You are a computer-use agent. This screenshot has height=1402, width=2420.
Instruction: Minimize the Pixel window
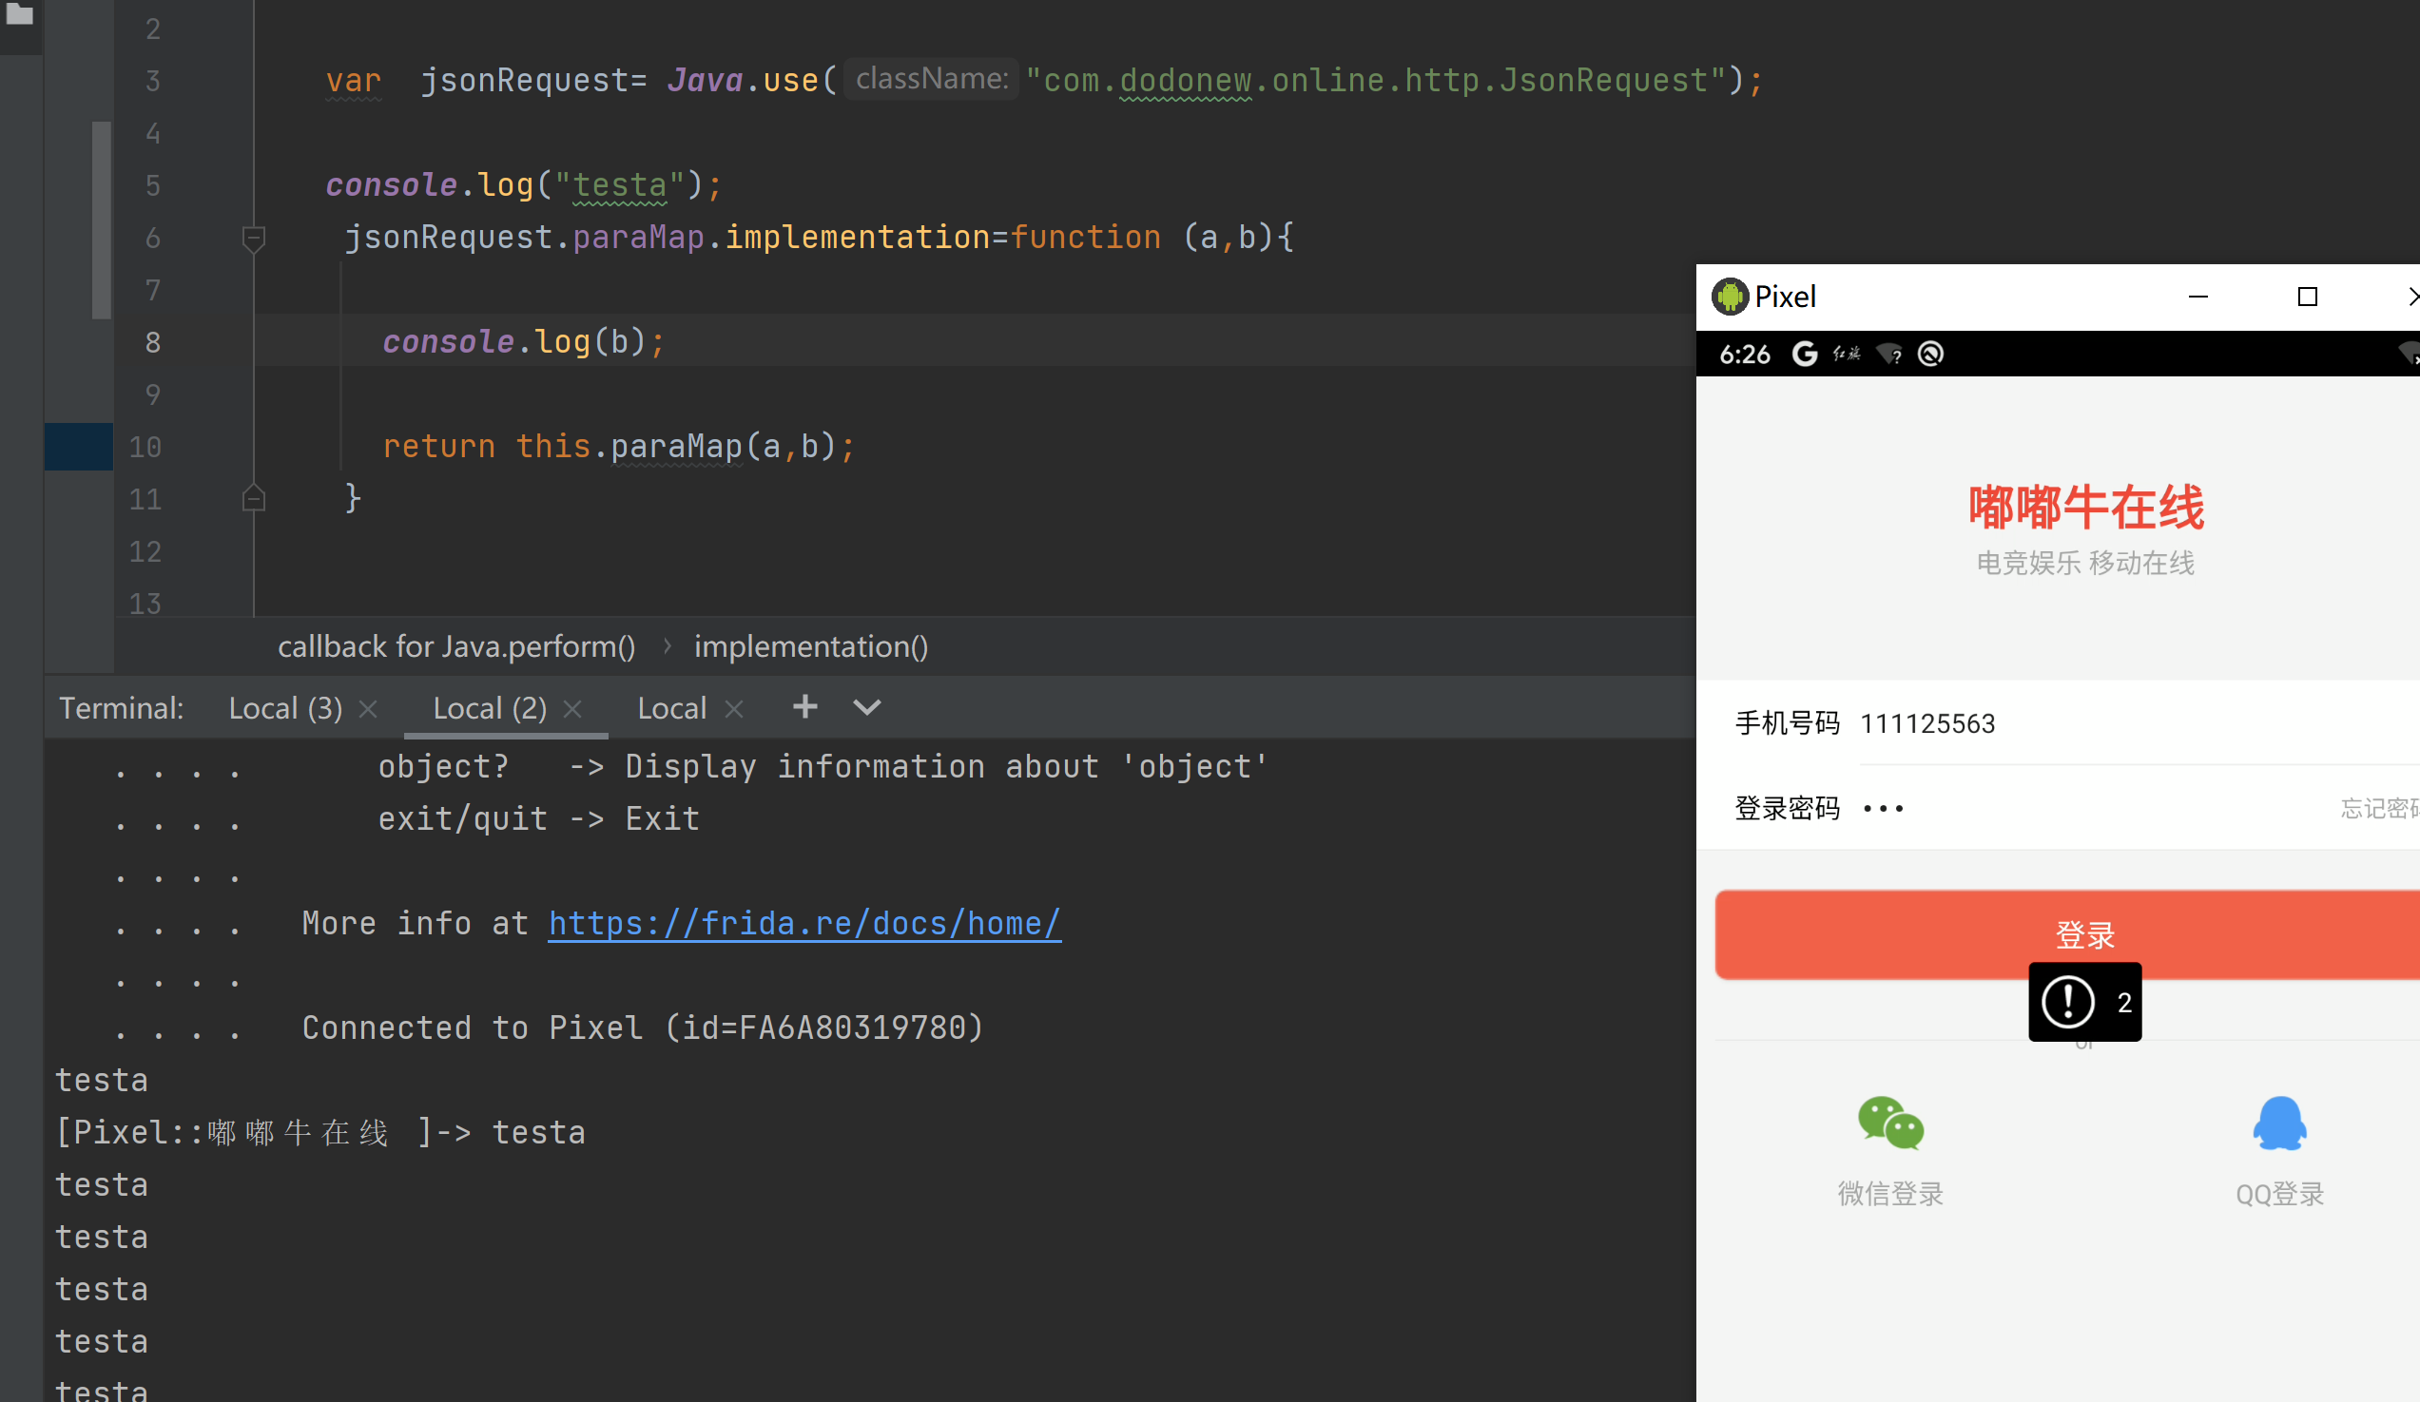(x=2198, y=297)
